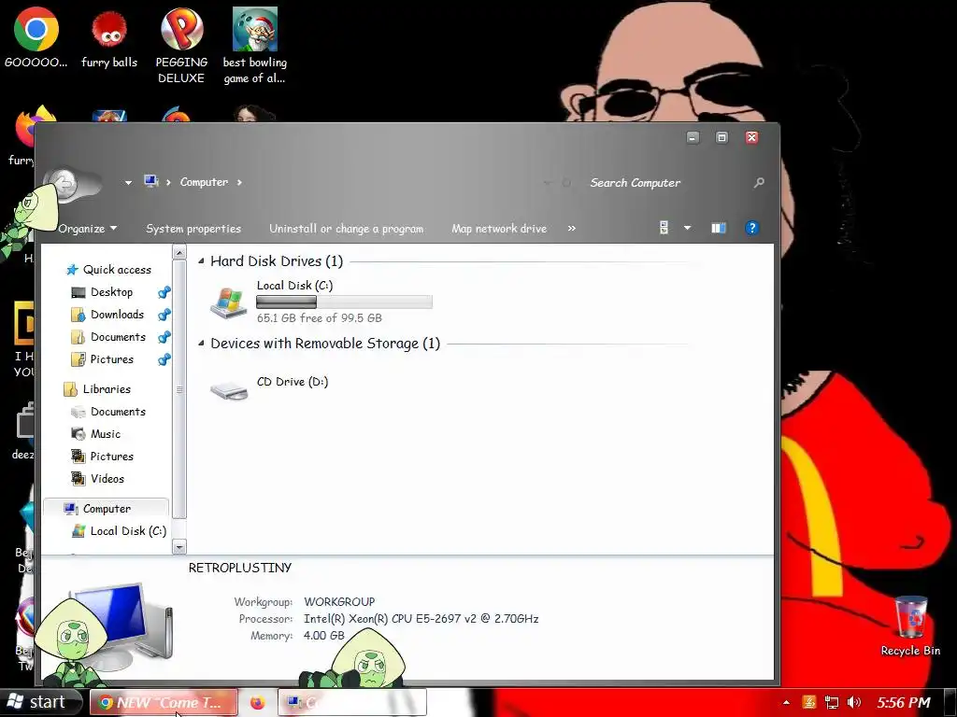Open the network tray icon

tap(831, 703)
